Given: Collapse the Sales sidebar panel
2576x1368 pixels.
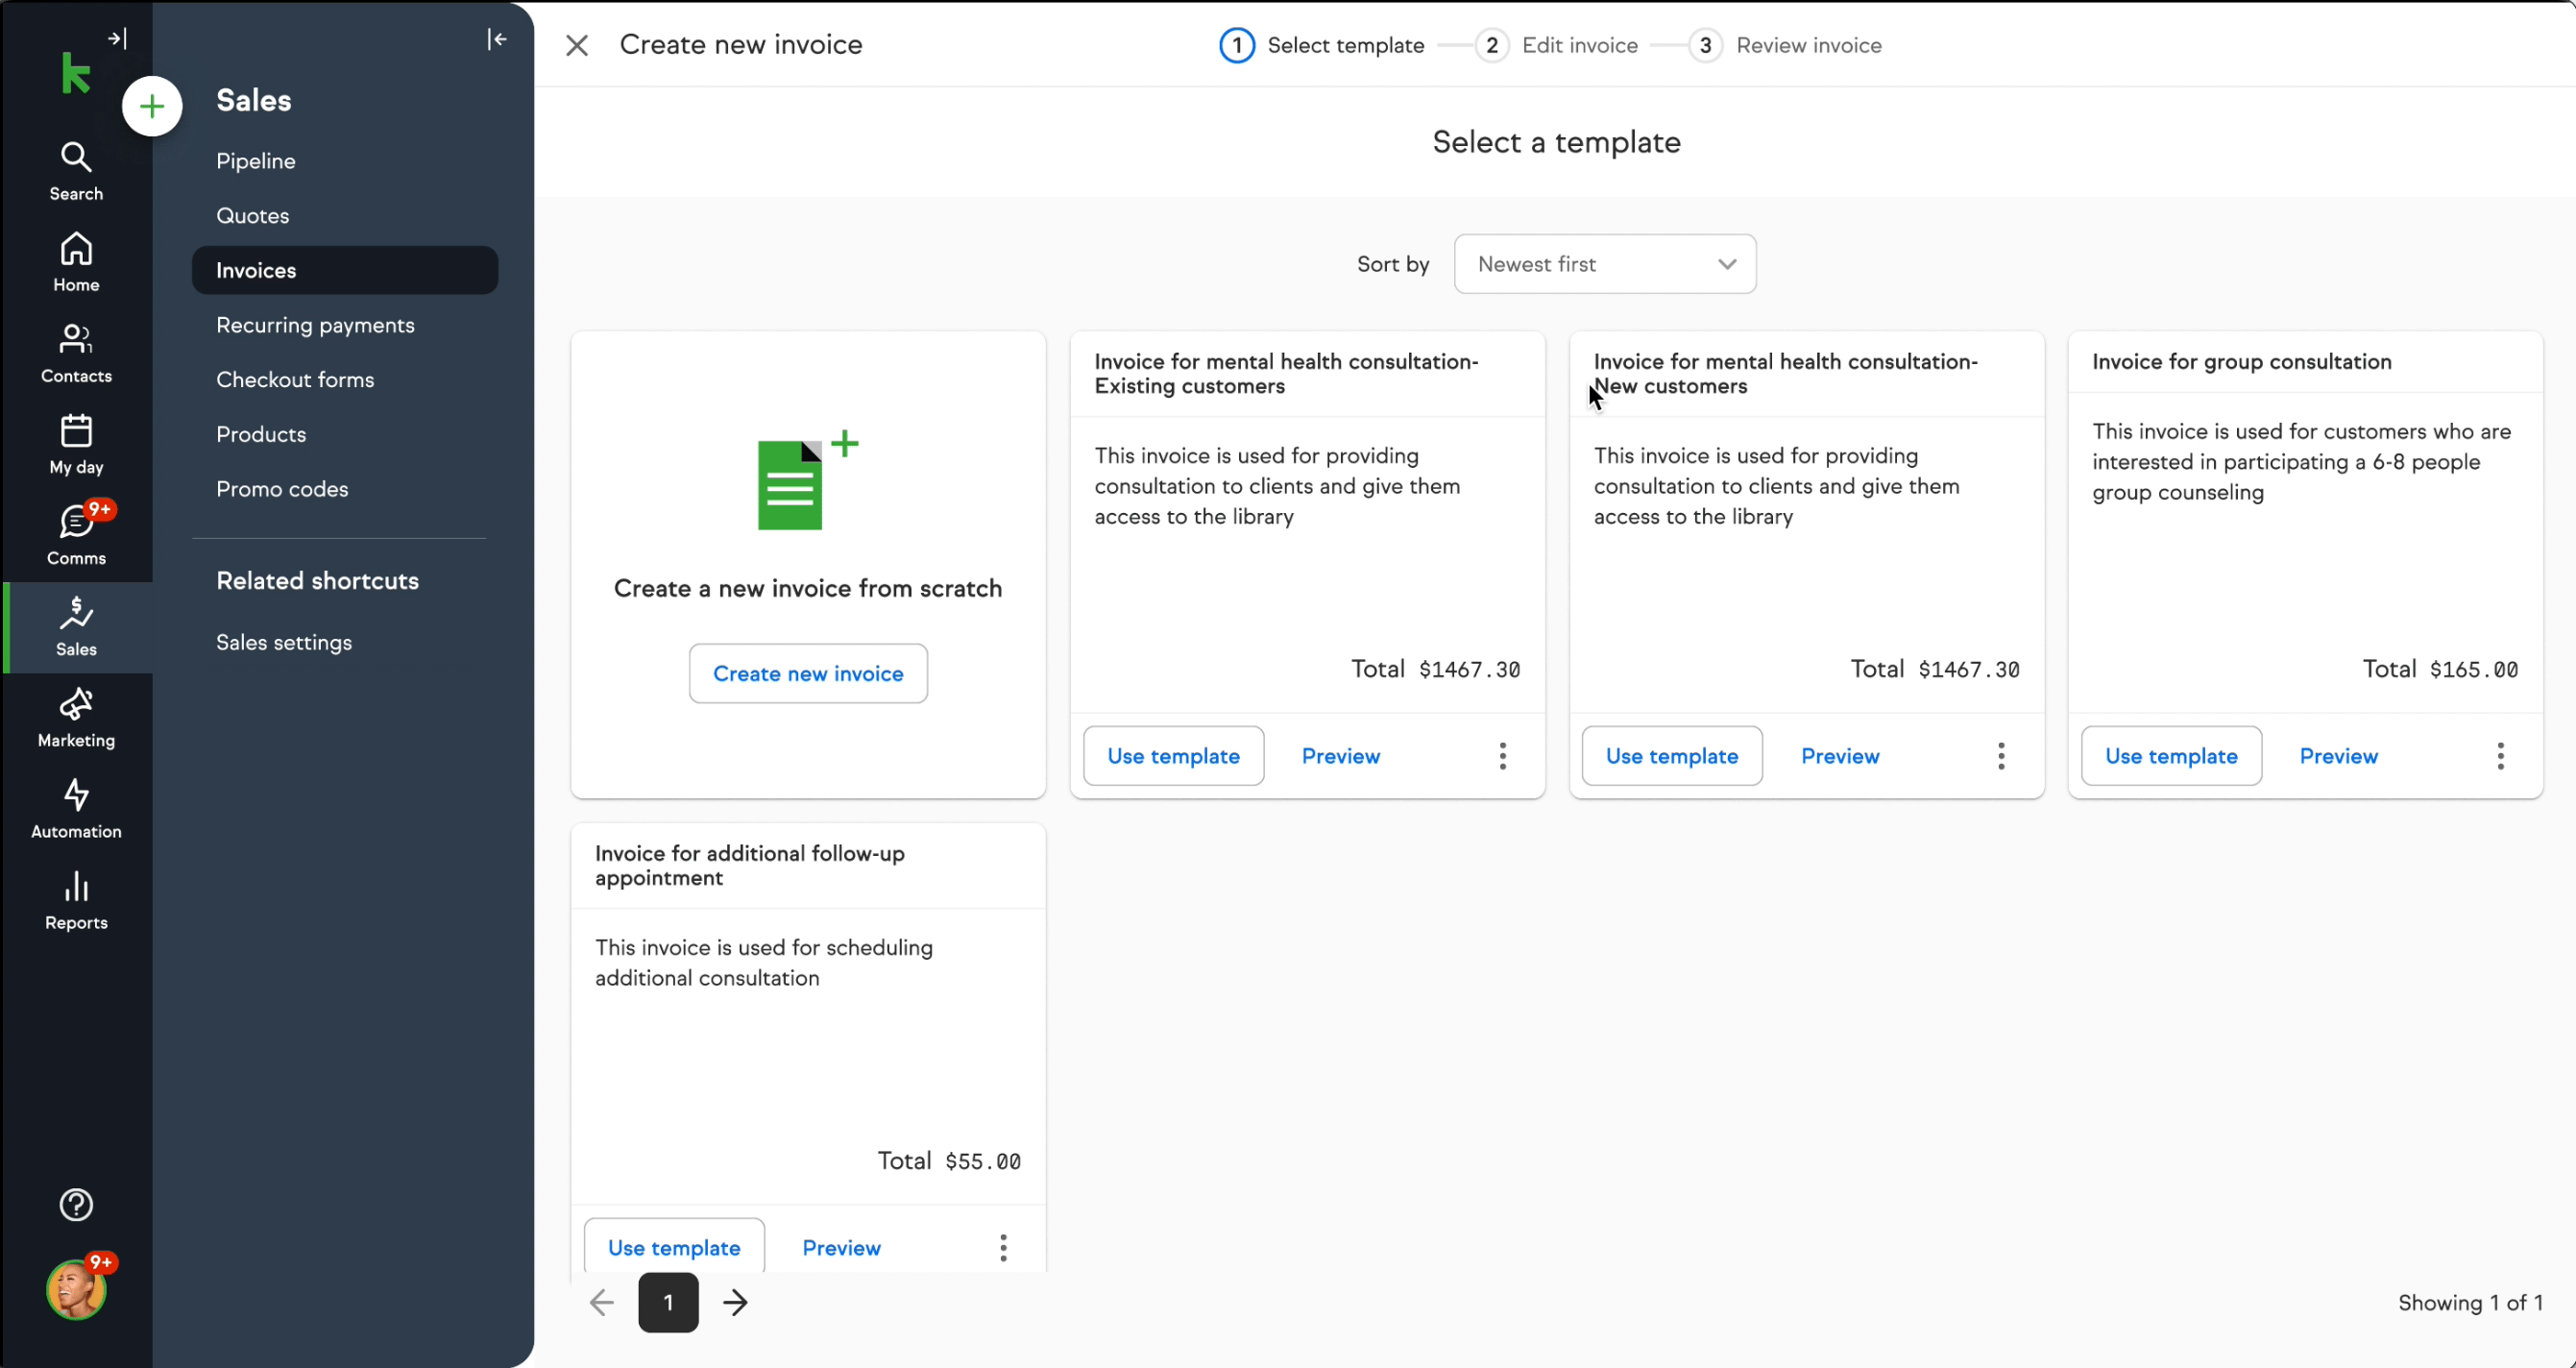Looking at the screenshot, I should [497, 39].
